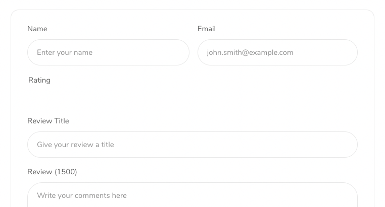Screen dimensions: 385x207
Task: Click the "Enter your name" input field
Action: click(108, 52)
